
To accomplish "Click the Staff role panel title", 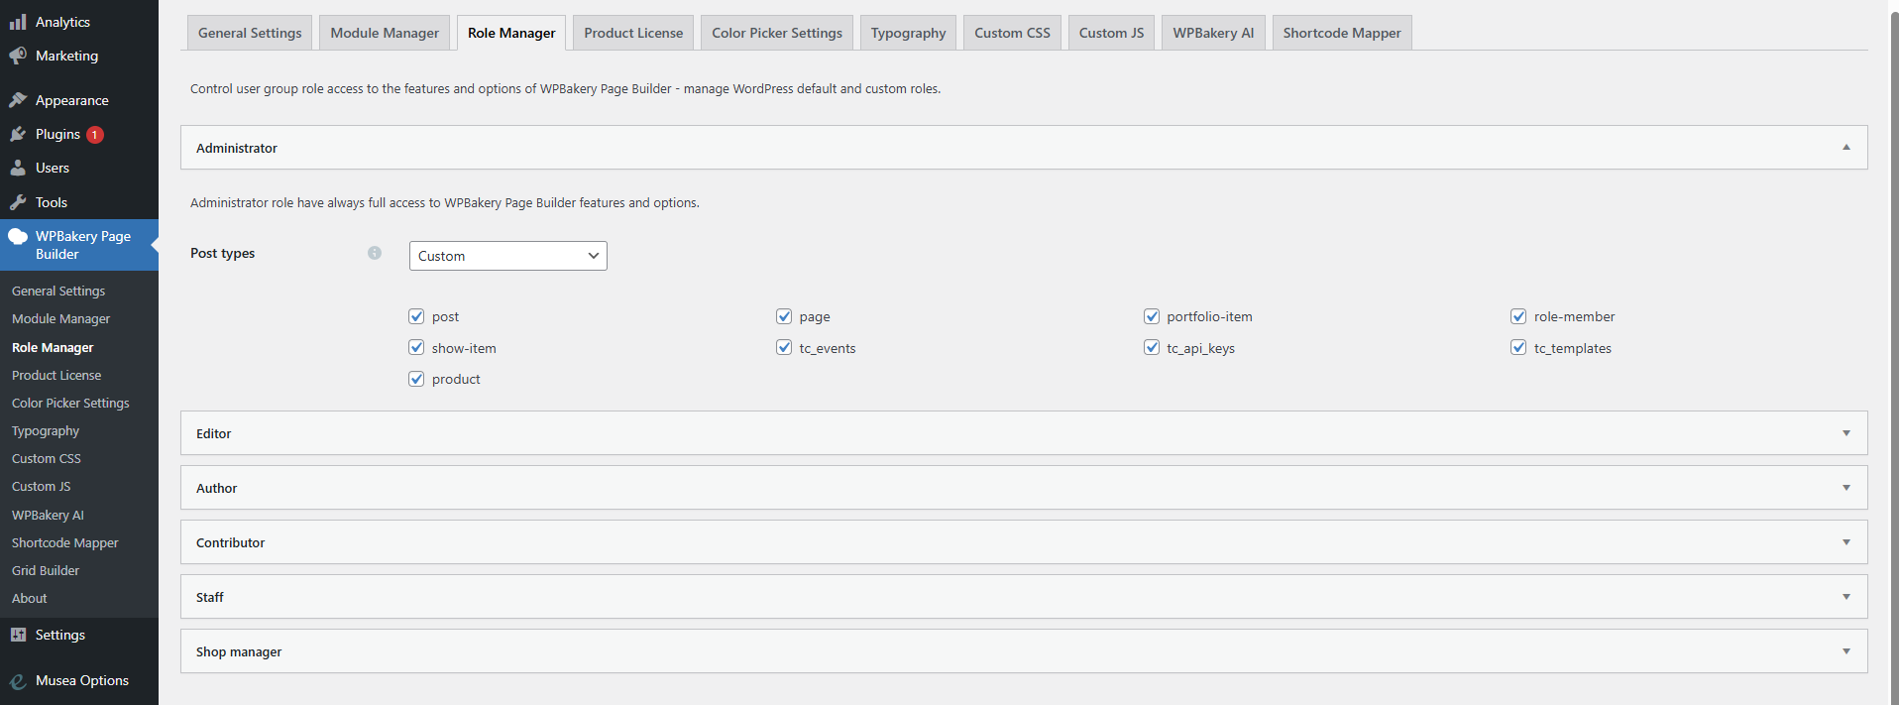I will coord(210,597).
